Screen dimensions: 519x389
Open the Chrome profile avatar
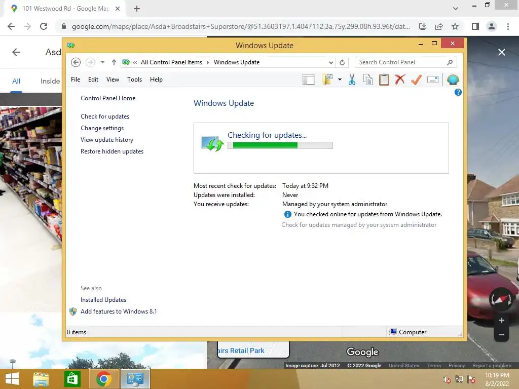492,26
